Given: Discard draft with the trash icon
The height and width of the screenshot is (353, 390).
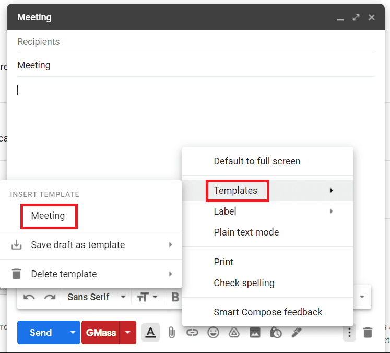Looking at the screenshot, I should (x=368, y=333).
